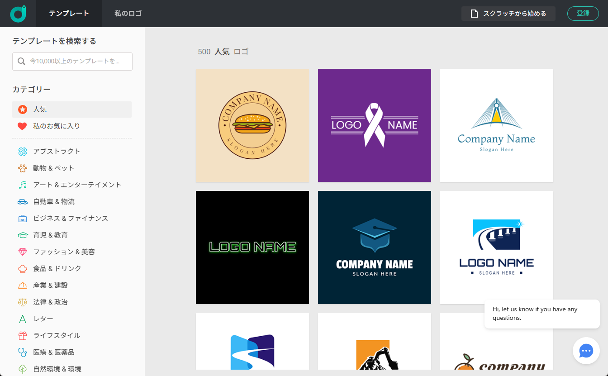Pick the diamond Fashion & Beauty icon
Screen dimensions: 608x376
point(23,252)
